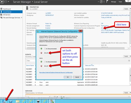Click IE Enhanced Security Configuration On link
This screenshot has height=103, width=131.
[102, 28]
